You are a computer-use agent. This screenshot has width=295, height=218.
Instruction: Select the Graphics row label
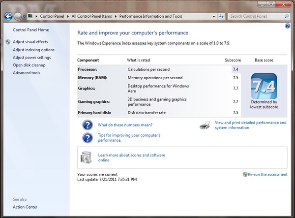coord(87,88)
